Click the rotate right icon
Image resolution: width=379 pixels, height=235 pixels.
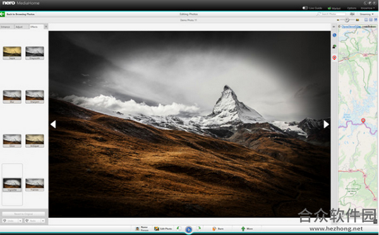(198, 229)
